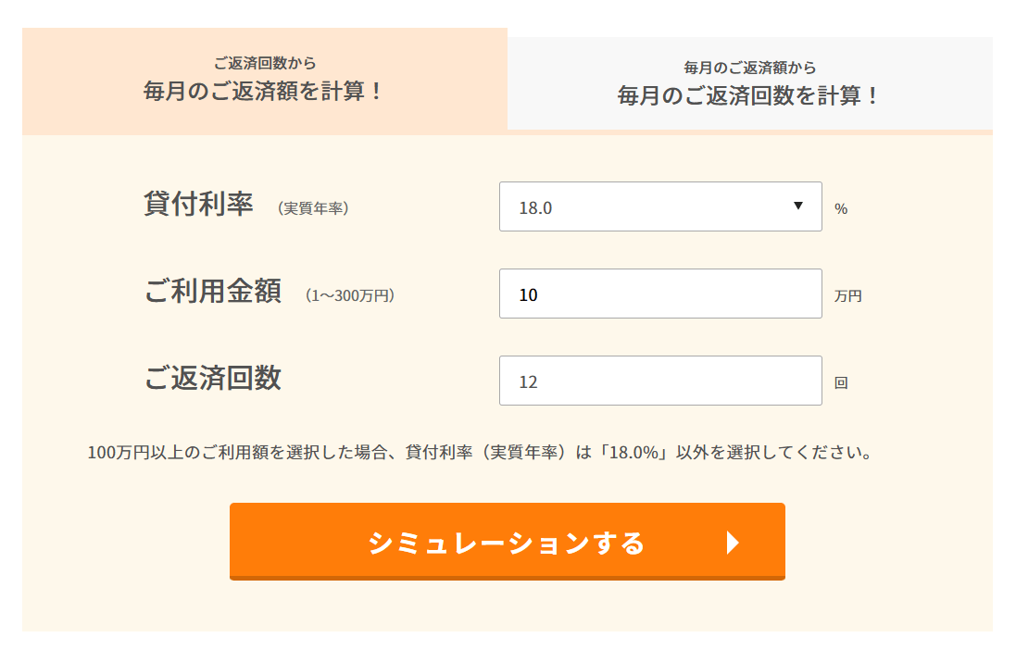Click the (実質年率) annotation beside 貸付利率
Image resolution: width=1016 pixels, height=650 pixels.
click(x=313, y=208)
